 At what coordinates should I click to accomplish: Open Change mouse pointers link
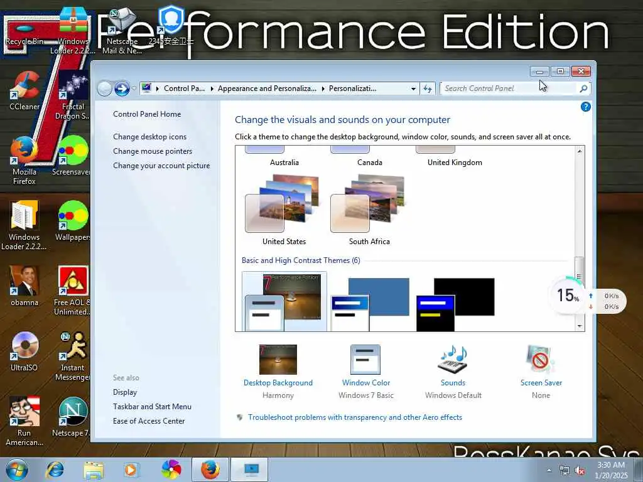coord(153,151)
